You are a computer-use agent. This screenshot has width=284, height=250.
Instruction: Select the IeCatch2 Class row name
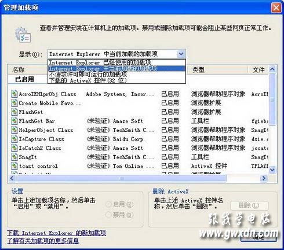(40, 148)
